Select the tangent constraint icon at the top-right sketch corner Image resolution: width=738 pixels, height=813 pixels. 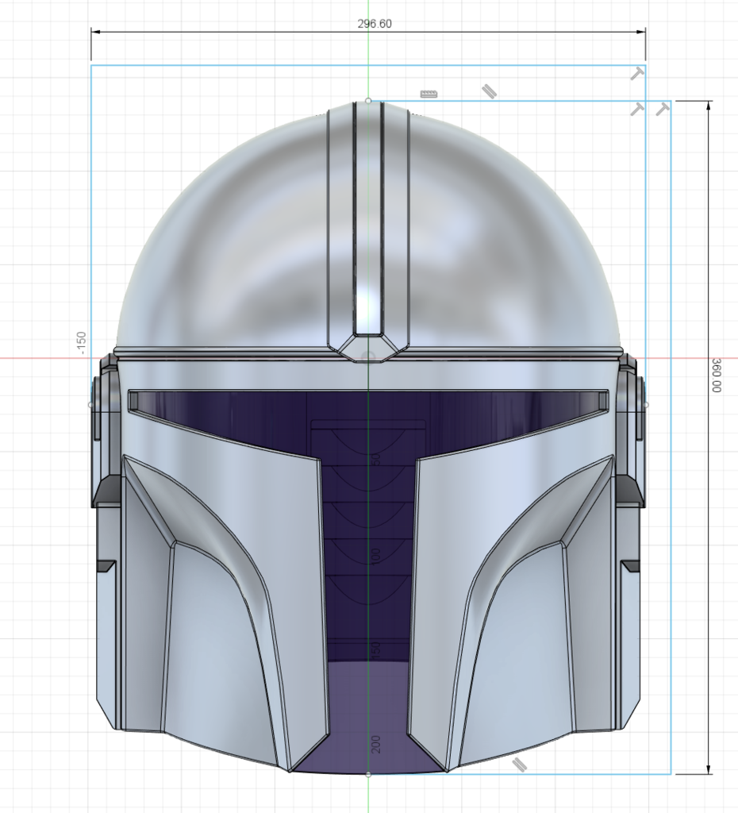pos(639,73)
